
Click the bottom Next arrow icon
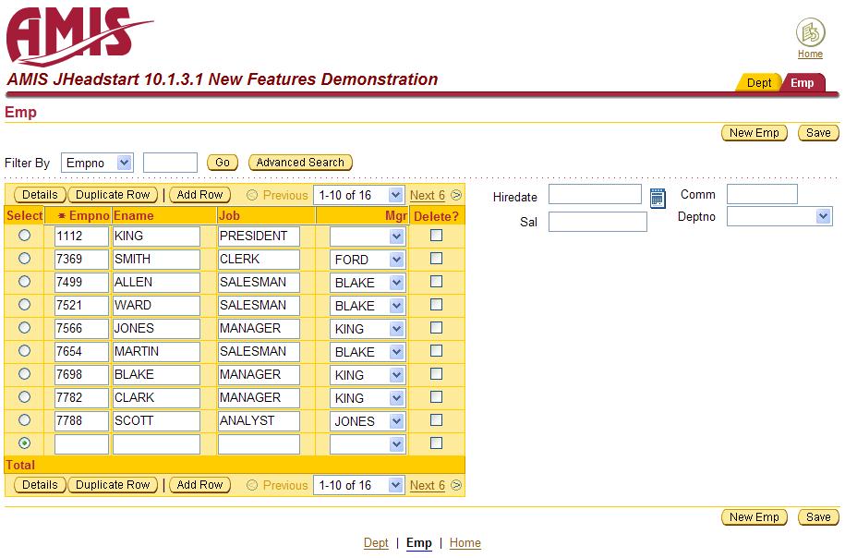pyautogui.click(x=456, y=485)
